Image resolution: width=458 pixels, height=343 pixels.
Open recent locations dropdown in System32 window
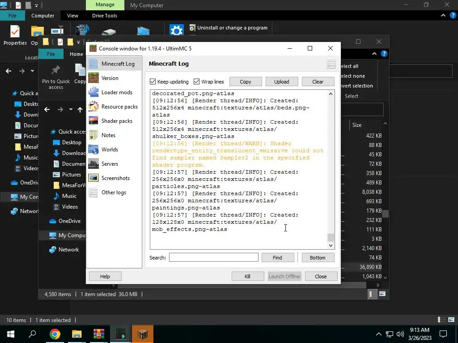(x=71, y=110)
